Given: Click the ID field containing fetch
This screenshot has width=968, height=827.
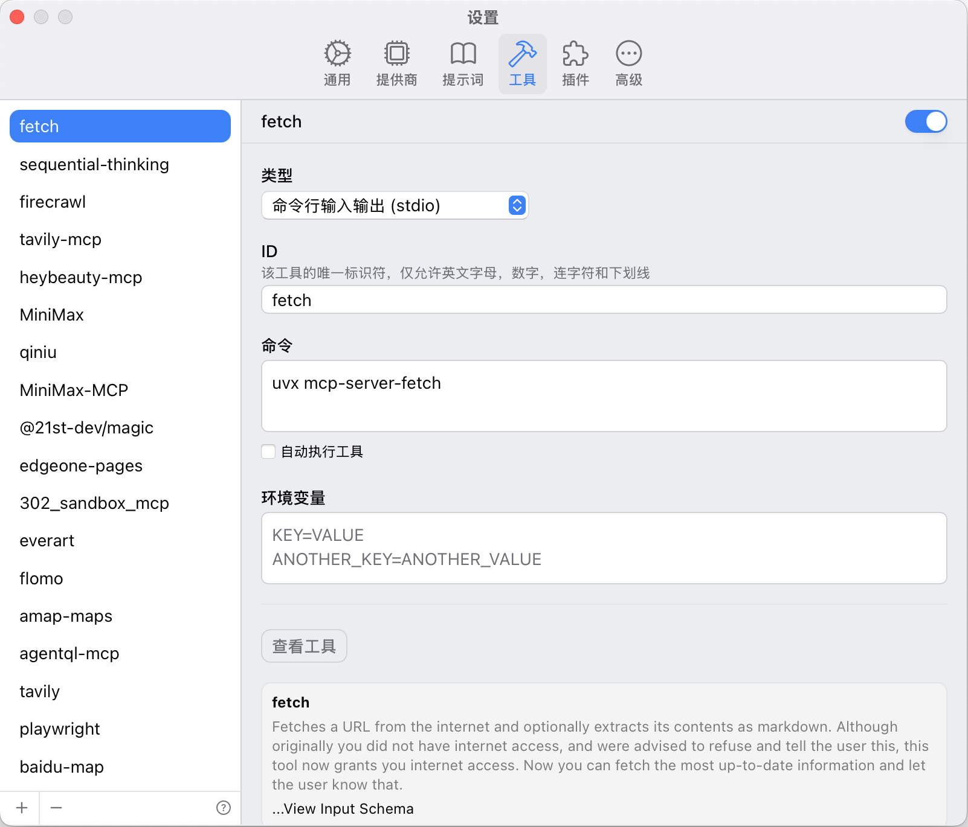Looking at the screenshot, I should 603,300.
